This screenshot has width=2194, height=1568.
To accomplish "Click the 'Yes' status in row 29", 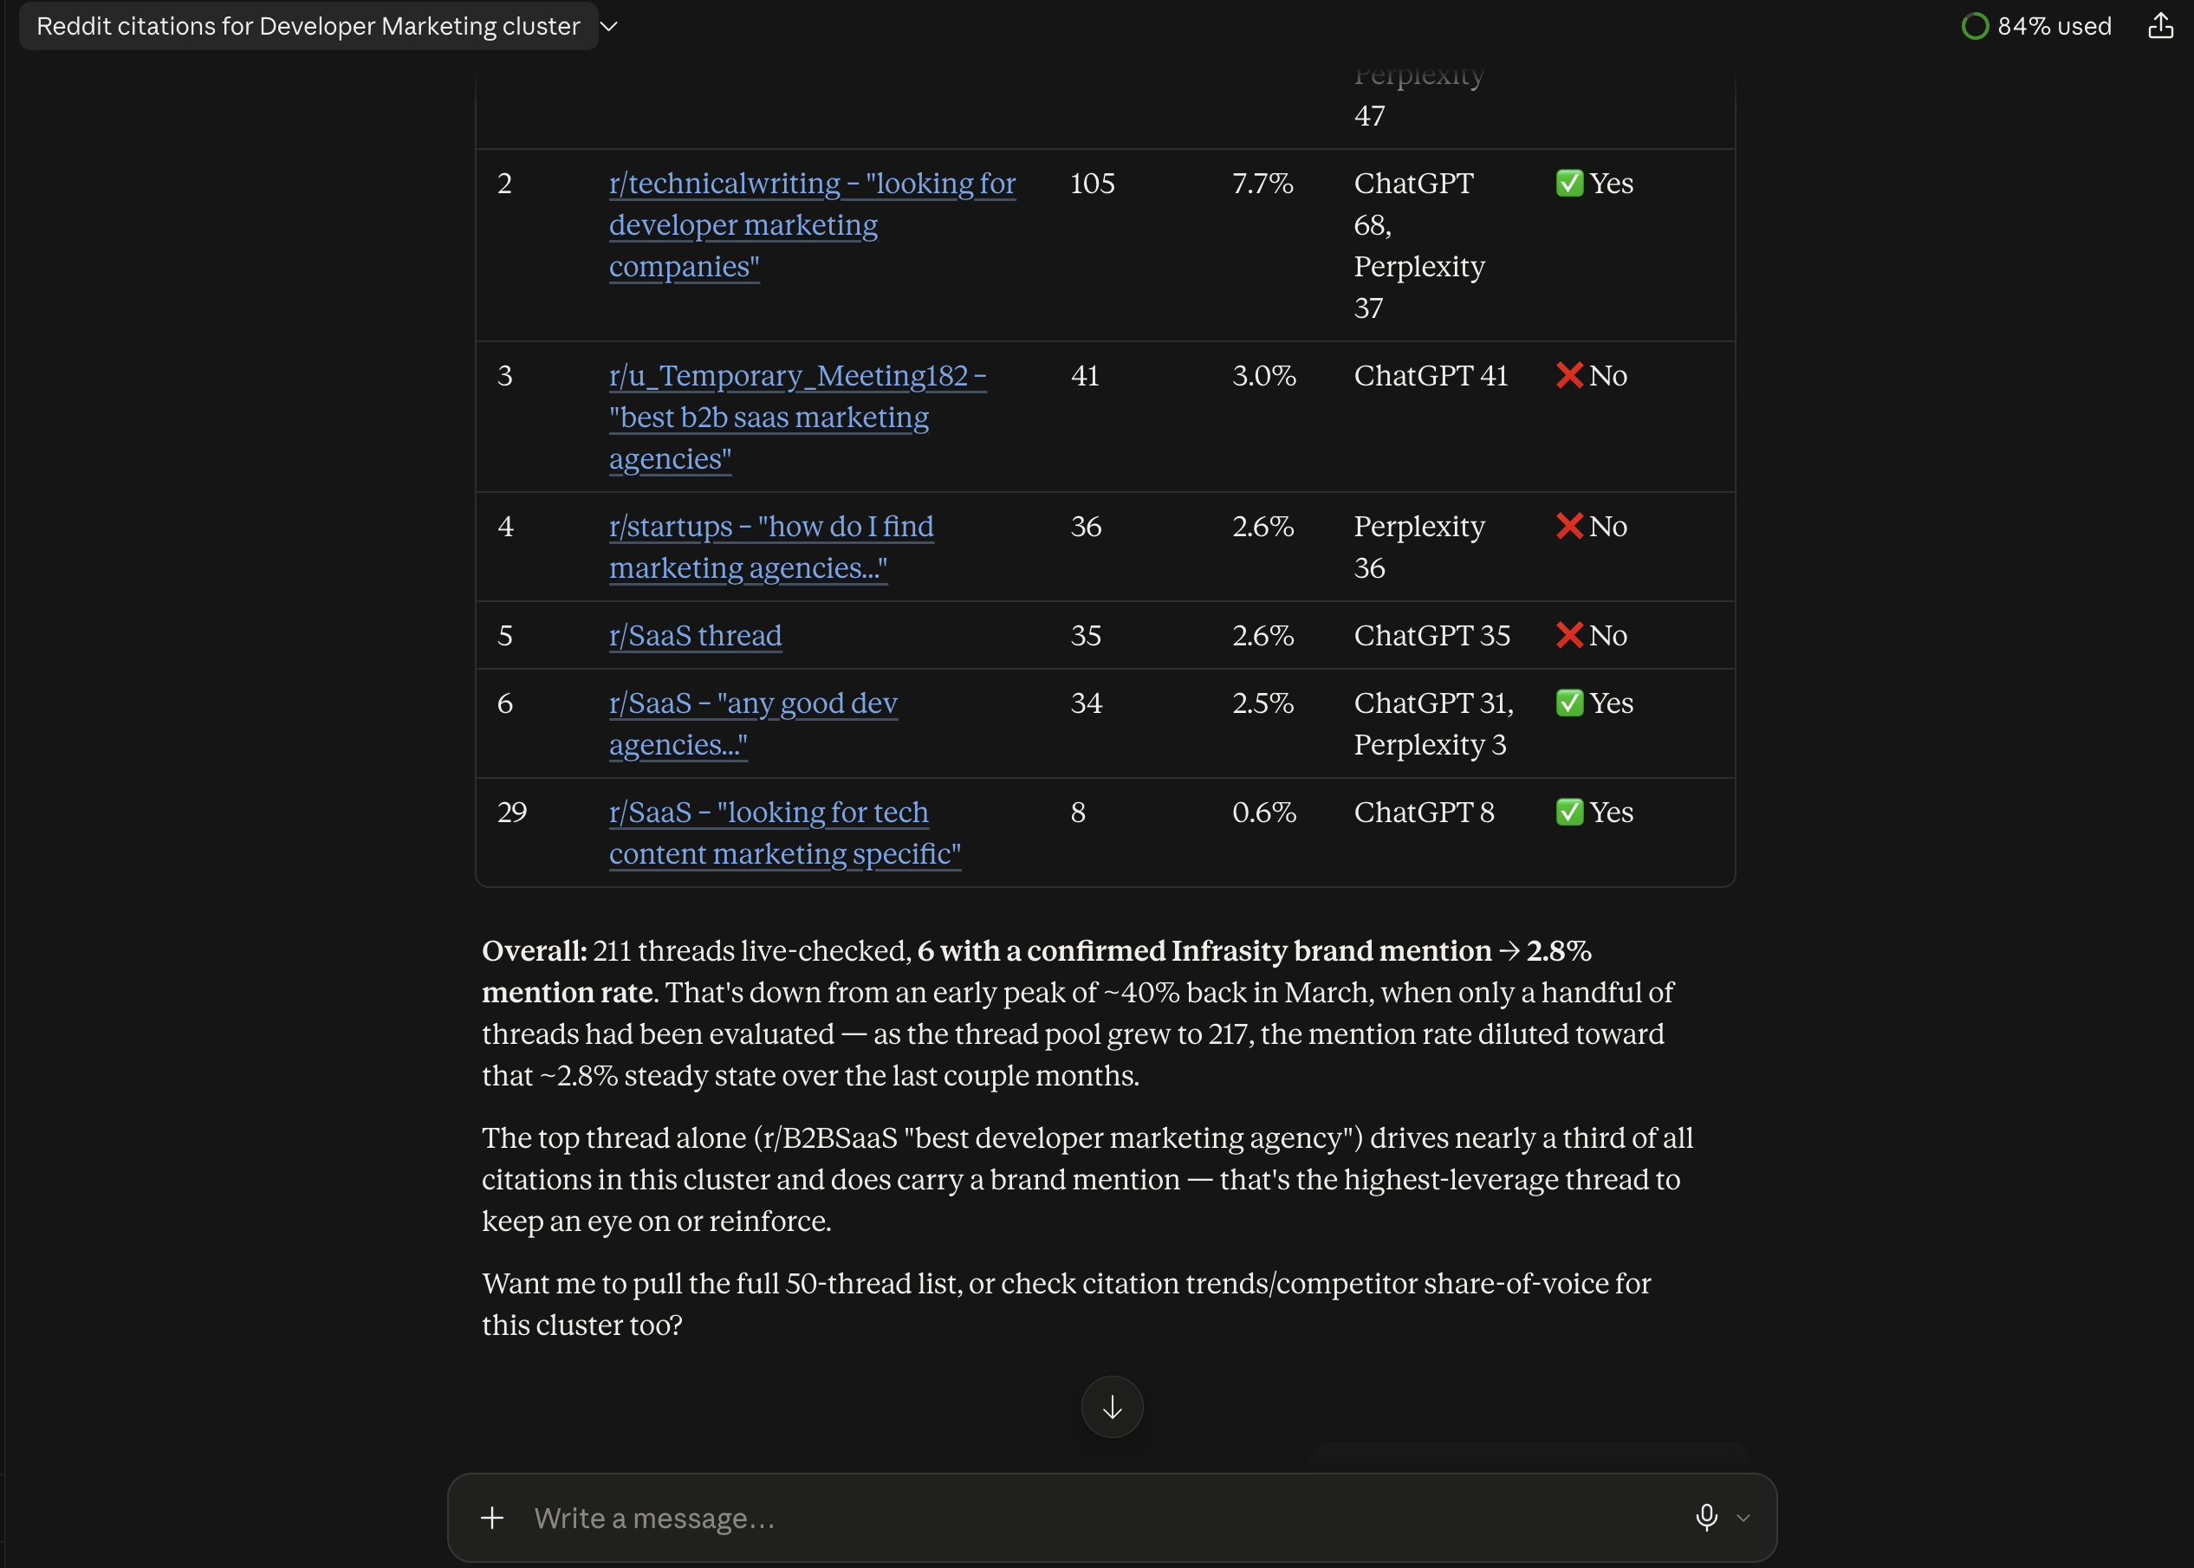I will coord(1594,812).
